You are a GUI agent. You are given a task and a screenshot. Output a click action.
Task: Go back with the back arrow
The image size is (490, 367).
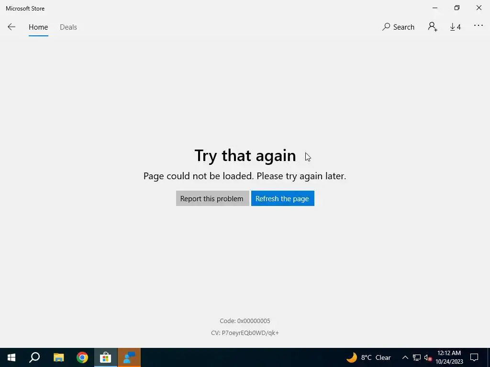point(11,27)
